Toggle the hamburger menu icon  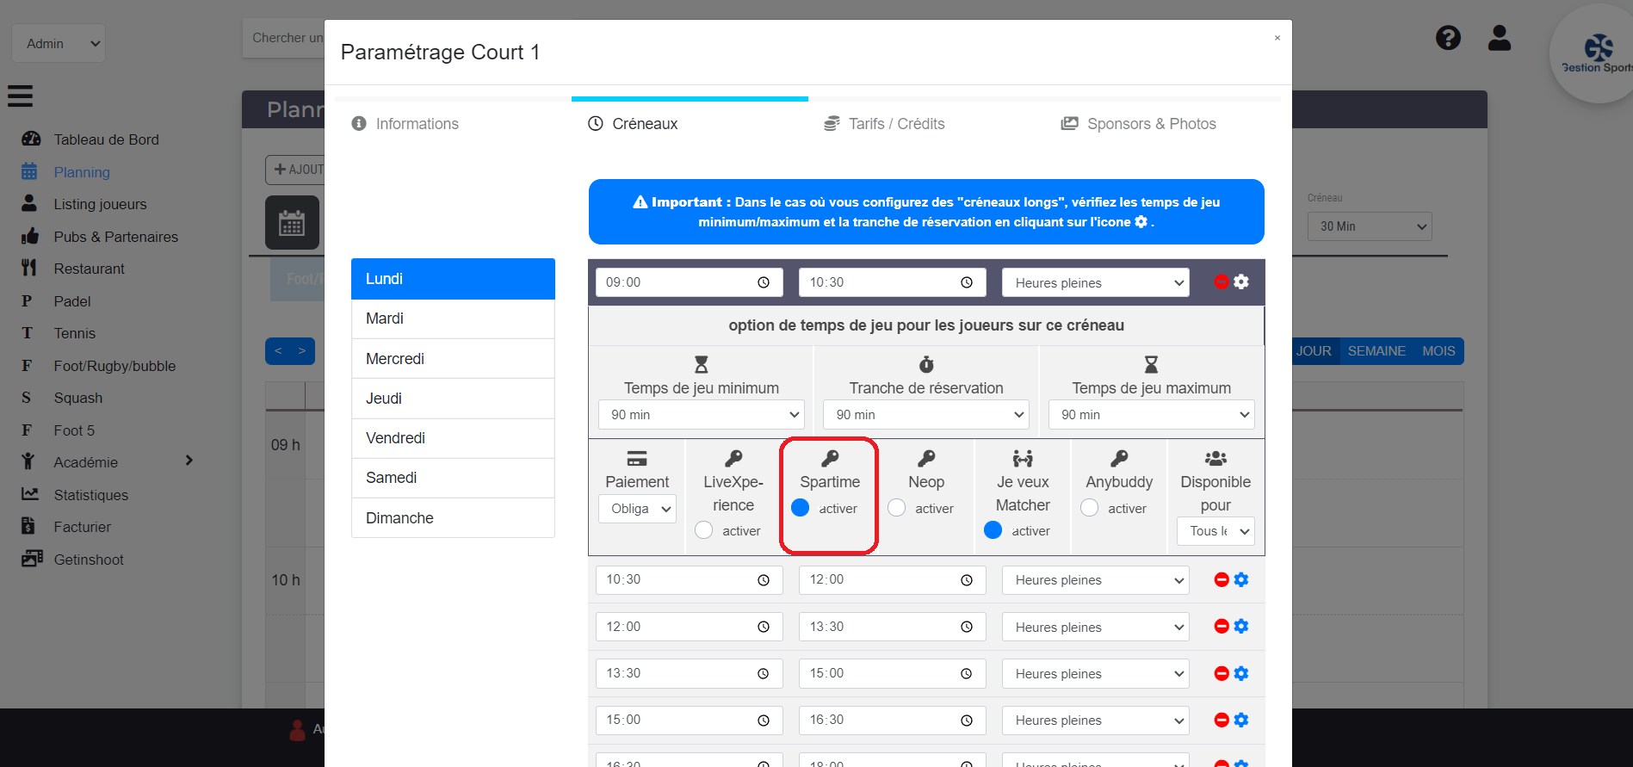click(x=21, y=96)
